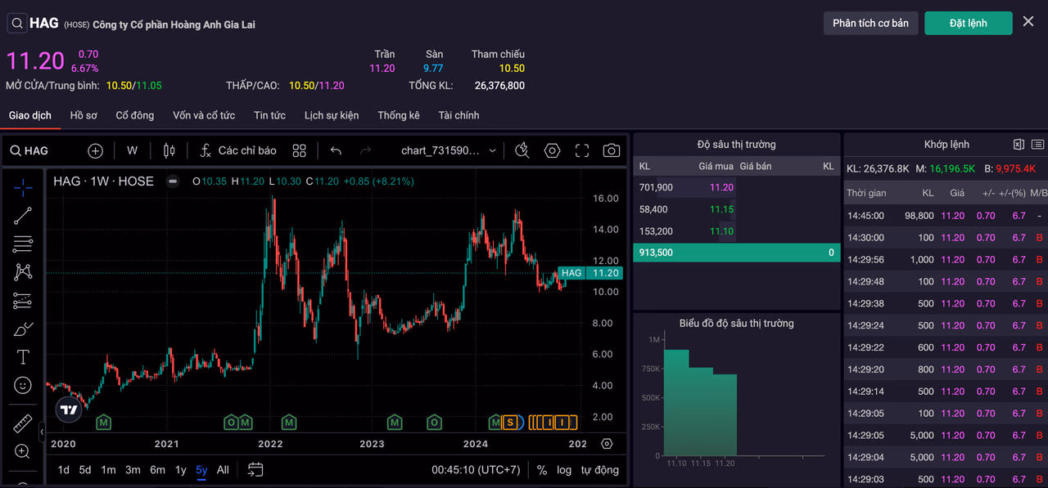Enable the auto scale option labeled tự động
The height and width of the screenshot is (488, 1048).
(599, 470)
